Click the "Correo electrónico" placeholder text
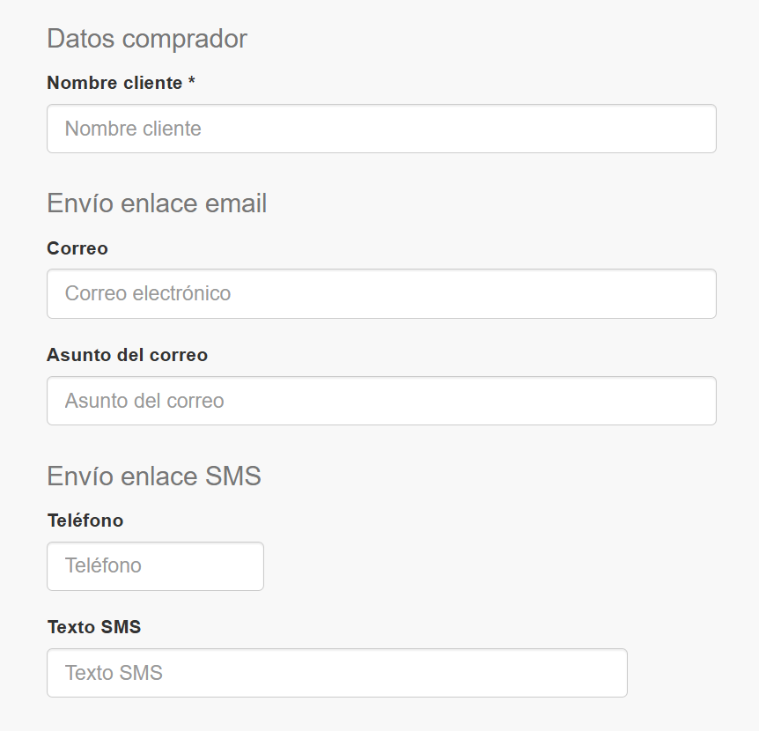Screen dimensions: 759x731 148,293
